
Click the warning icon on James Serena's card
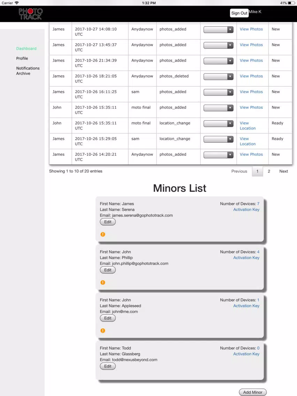(x=103, y=234)
